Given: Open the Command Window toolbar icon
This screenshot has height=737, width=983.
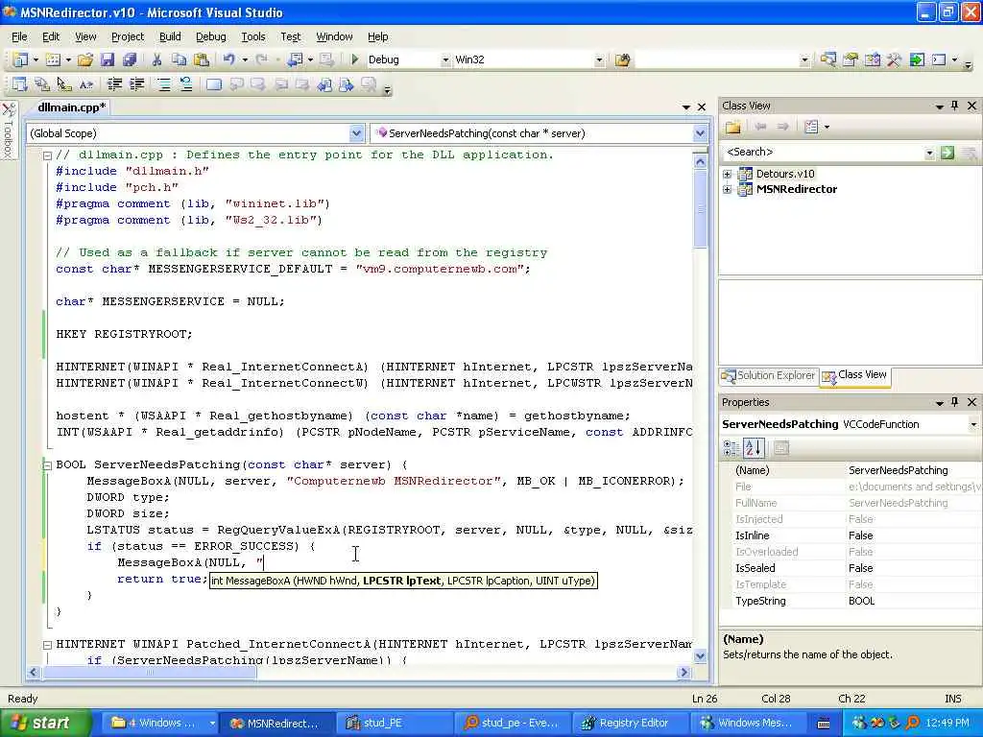Looking at the screenshot, I should click(x=939, y=59).
